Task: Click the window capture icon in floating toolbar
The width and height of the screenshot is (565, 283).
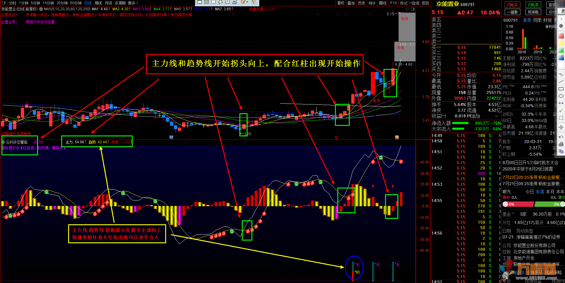Action: [x=199, y=2]
